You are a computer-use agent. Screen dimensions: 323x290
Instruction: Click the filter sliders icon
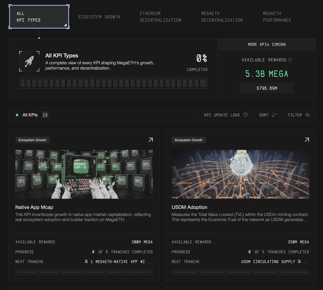point(307,115)
